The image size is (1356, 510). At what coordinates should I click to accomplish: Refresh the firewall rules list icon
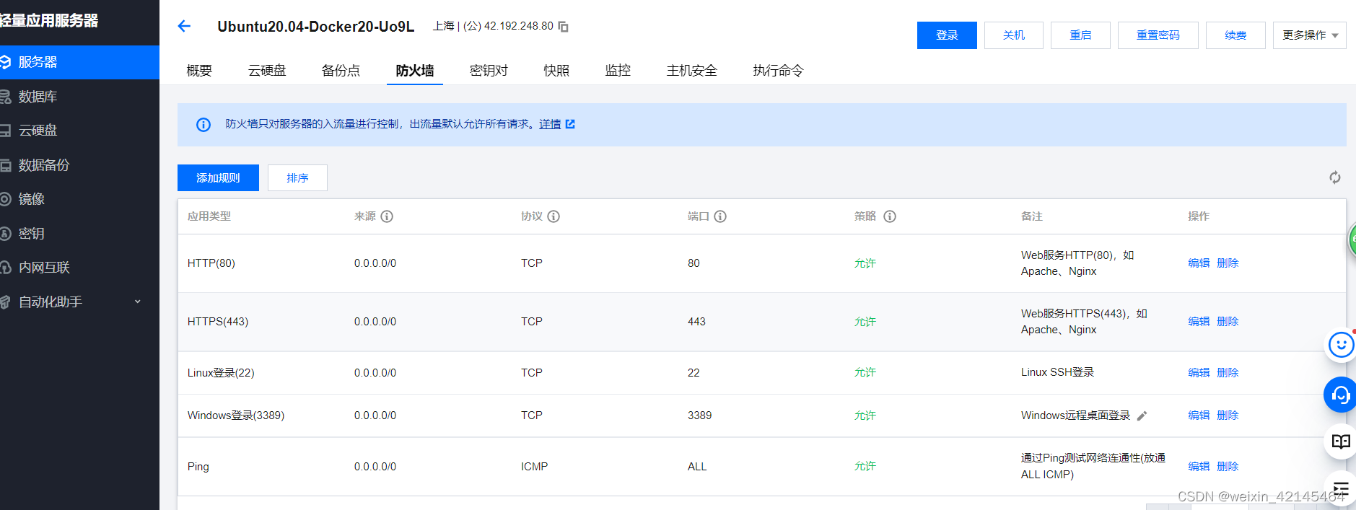[1335, 177]
